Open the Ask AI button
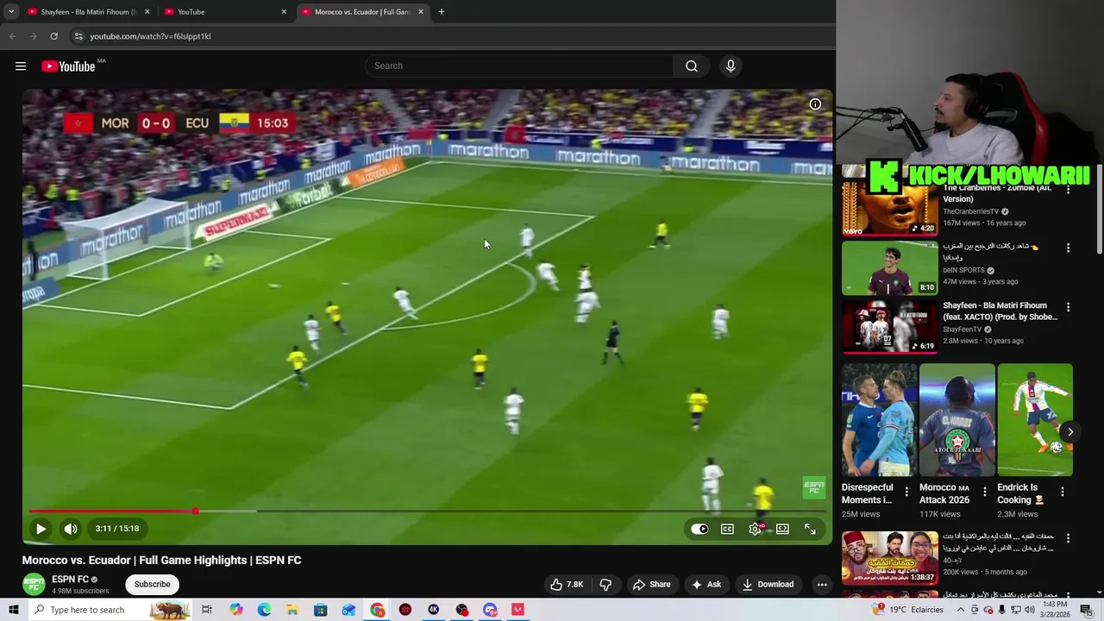This screenshot has height=621, width=1104. click(706, 584)
